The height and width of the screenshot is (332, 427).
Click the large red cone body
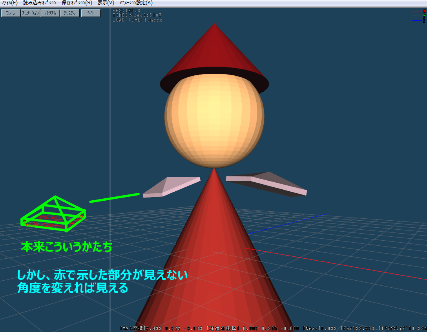pyautogui.click(x=214, y=255)
